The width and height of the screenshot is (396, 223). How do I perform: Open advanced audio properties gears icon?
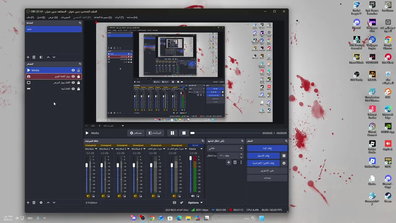(182, 203)
